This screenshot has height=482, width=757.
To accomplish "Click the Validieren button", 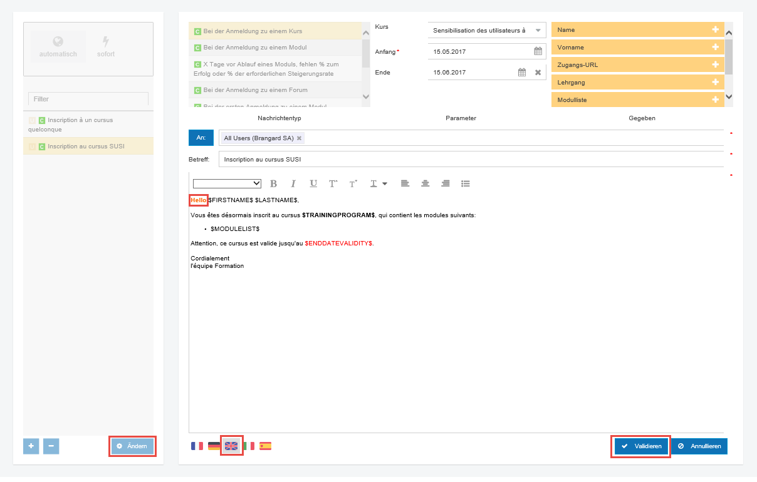I will point(641,446).
